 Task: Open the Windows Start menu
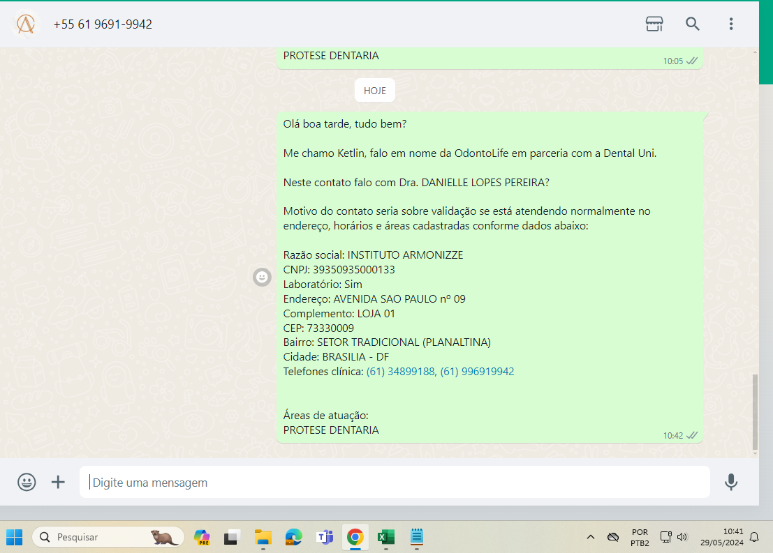coord(14,537)
